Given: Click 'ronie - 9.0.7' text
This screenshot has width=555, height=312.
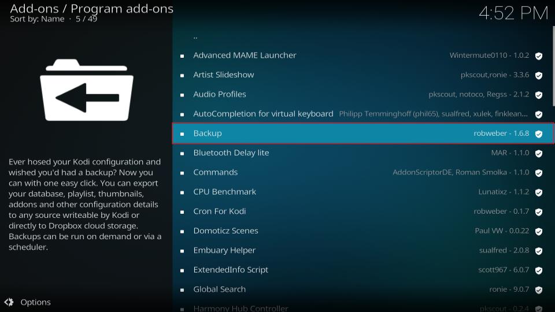Looking at the screenshot, I should coord(509,289).
